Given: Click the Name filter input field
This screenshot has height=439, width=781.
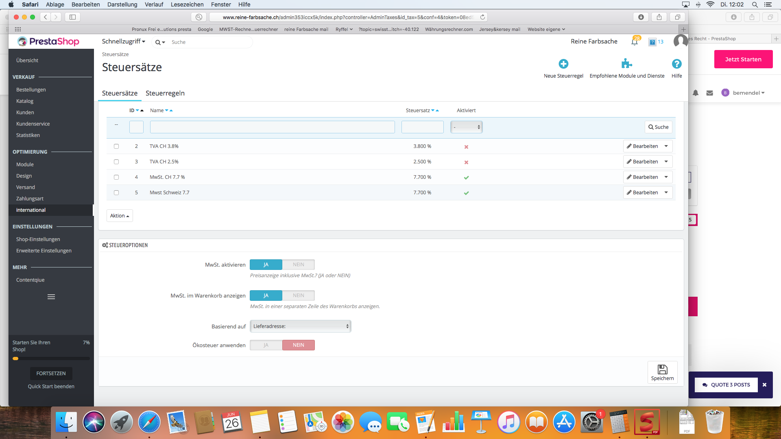Looking at the screenshot, I should (x=272, y=127).
